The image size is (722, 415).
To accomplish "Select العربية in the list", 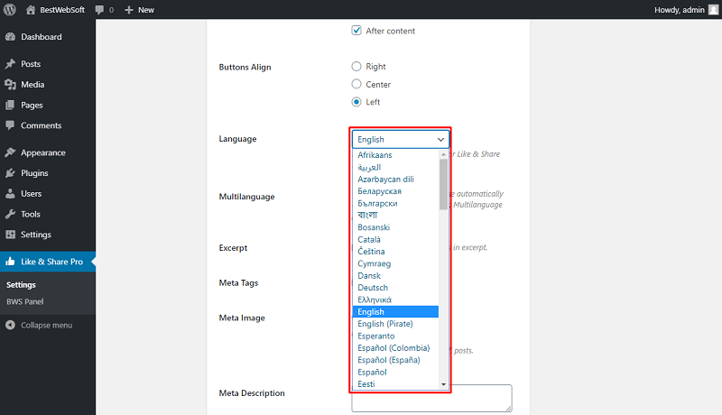I will tap(395, 167).
